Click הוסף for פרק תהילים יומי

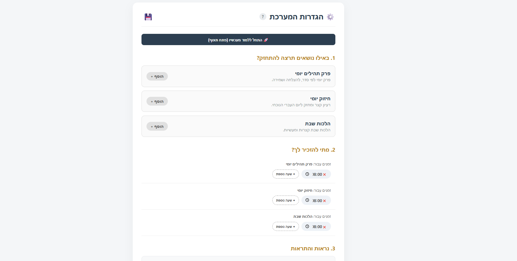(157, 76)
